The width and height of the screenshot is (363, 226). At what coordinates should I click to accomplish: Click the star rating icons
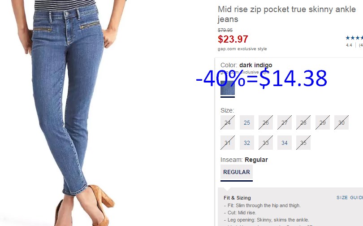[354, 38]
